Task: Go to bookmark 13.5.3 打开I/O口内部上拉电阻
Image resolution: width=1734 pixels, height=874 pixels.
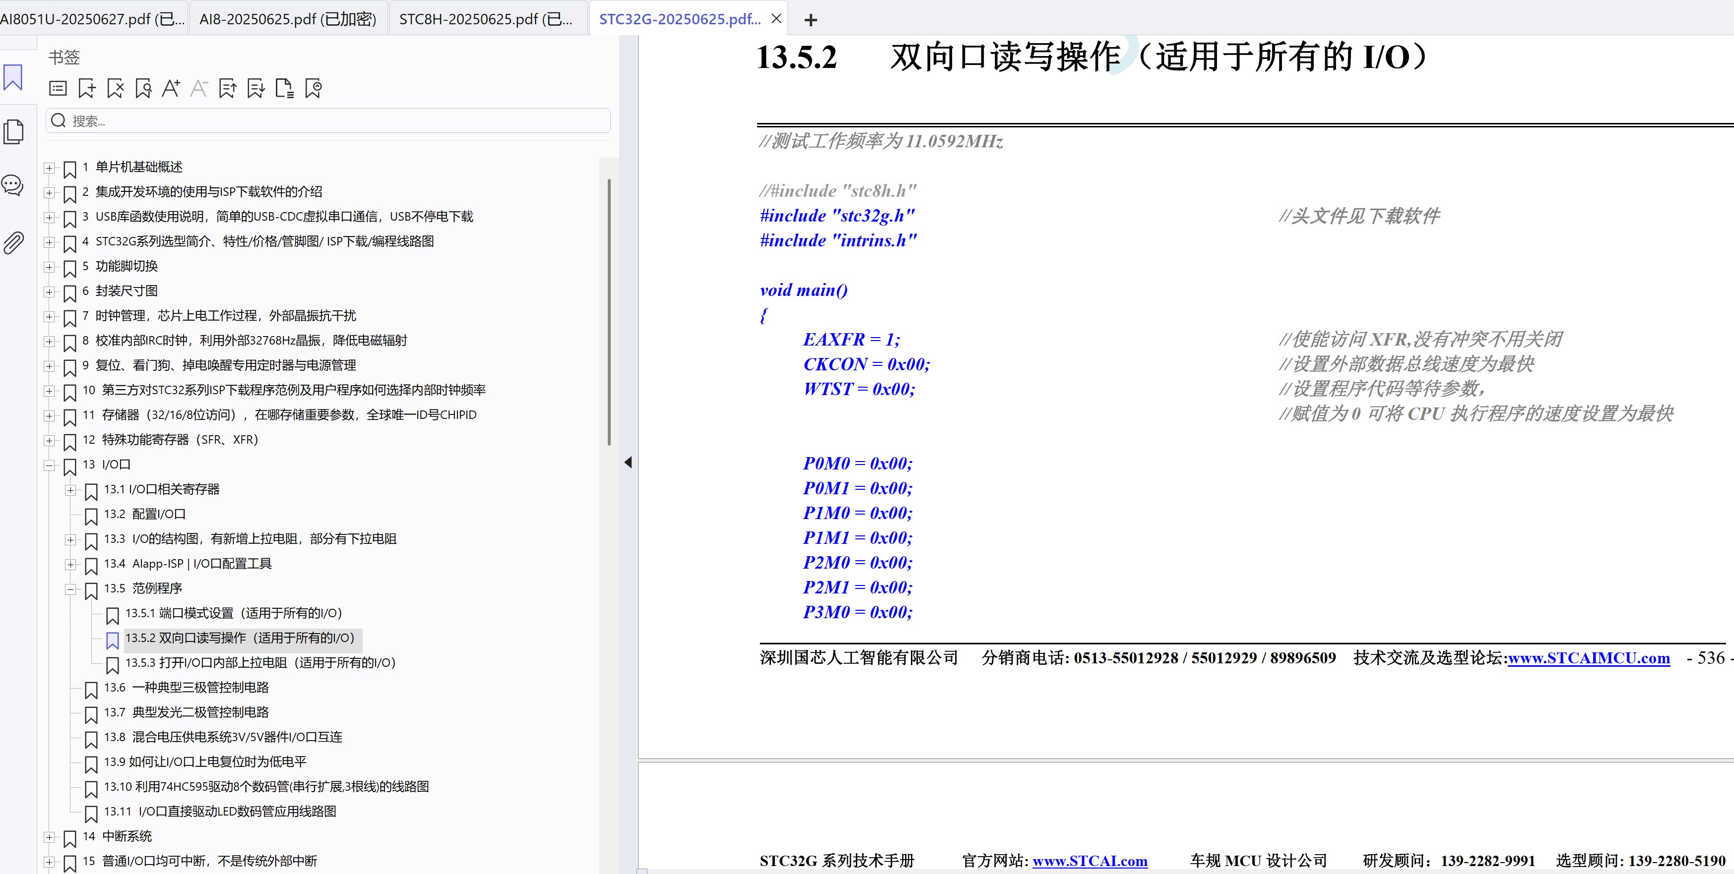Action: (x=260, y=663)
